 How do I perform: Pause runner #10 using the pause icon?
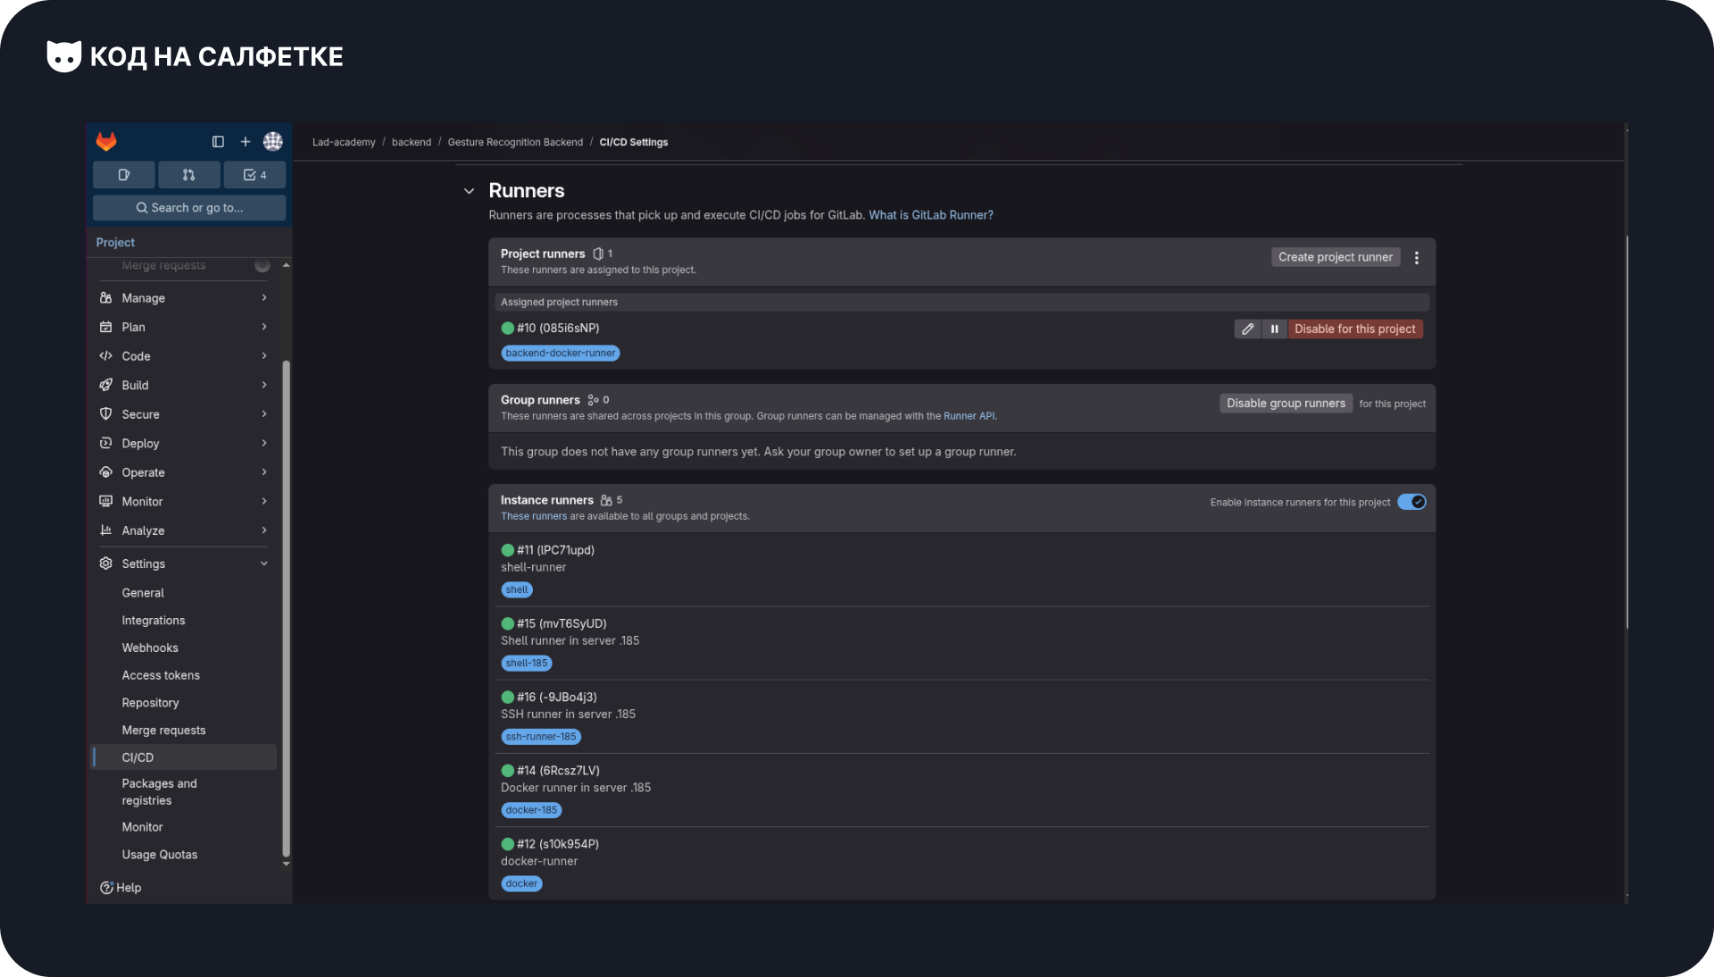1275,330
